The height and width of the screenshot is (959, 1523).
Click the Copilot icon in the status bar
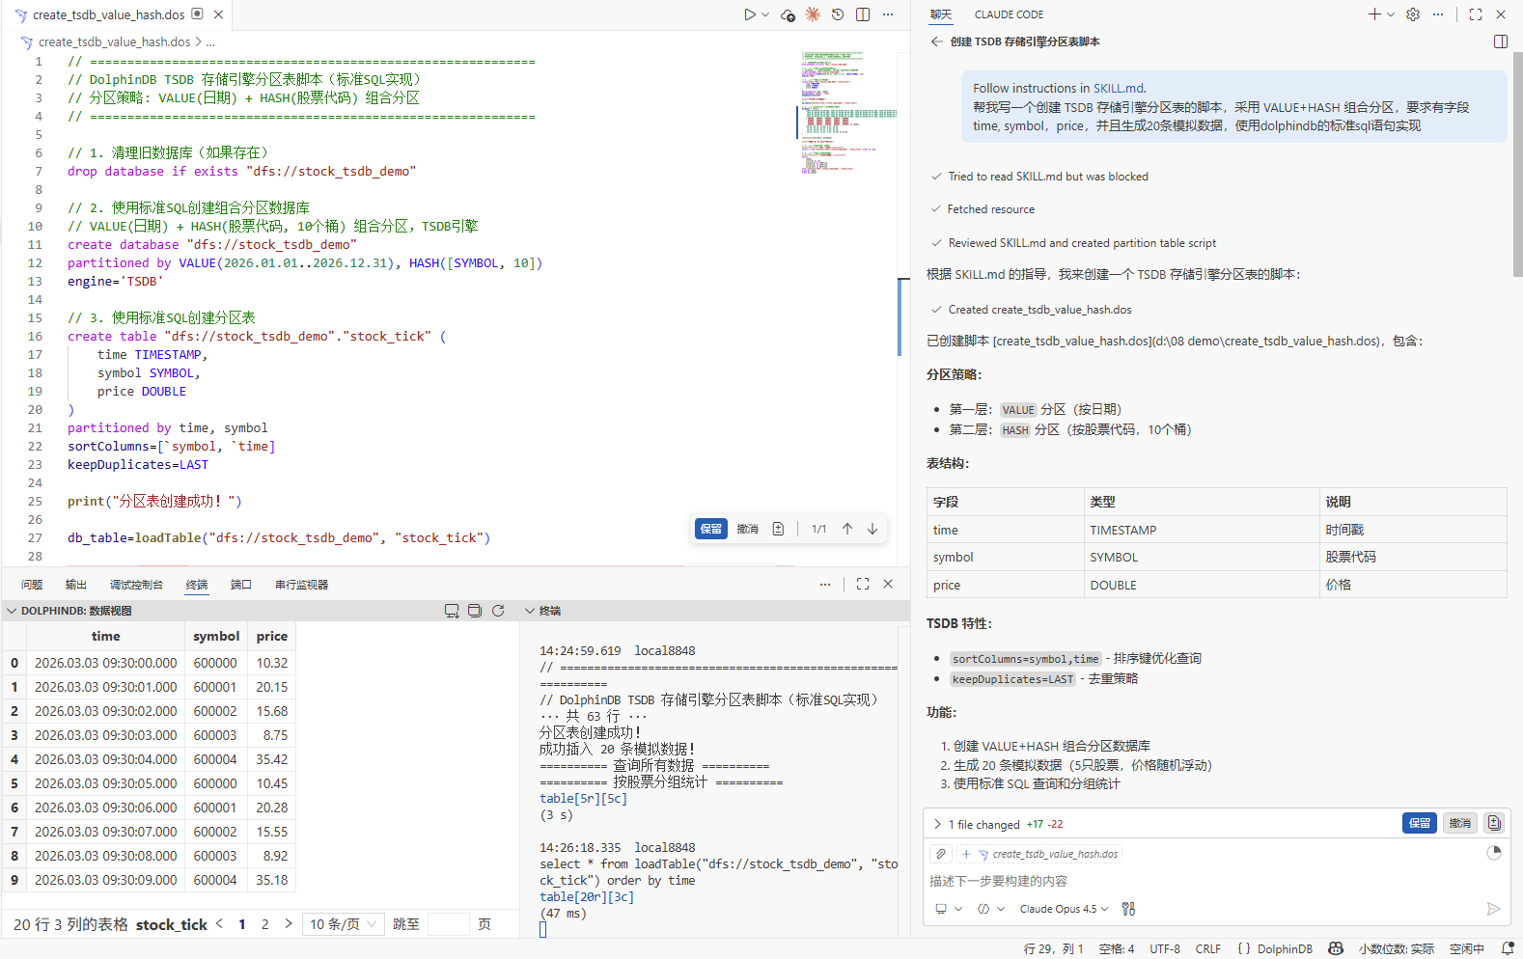pos(1336,949)
